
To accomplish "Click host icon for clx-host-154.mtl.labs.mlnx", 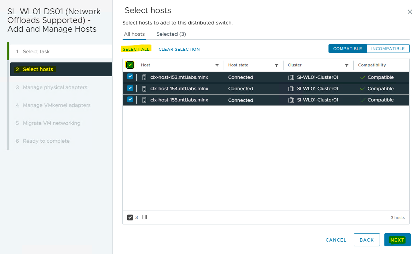I will 144,89.
